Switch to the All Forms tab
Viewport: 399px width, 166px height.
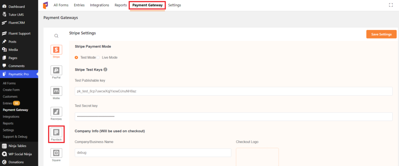tap(61, 5)
